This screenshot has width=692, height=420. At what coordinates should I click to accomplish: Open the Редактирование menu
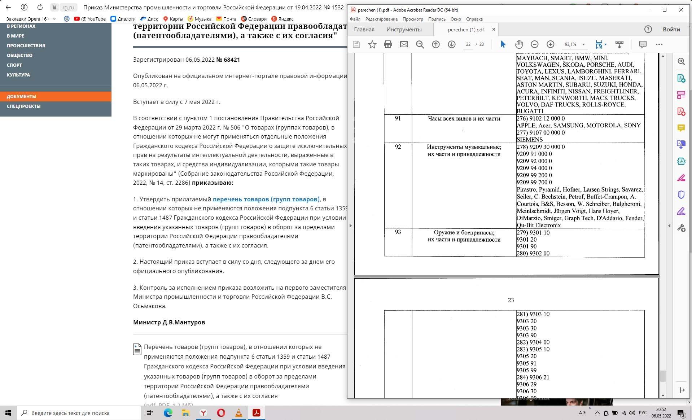click(x=381, y=19)
